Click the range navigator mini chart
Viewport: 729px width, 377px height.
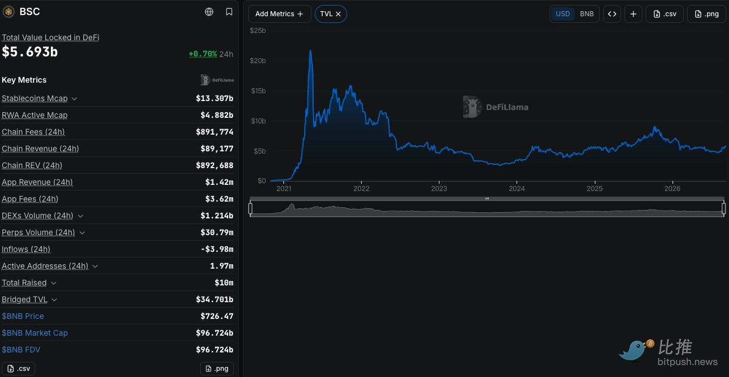tap(487, 209)
